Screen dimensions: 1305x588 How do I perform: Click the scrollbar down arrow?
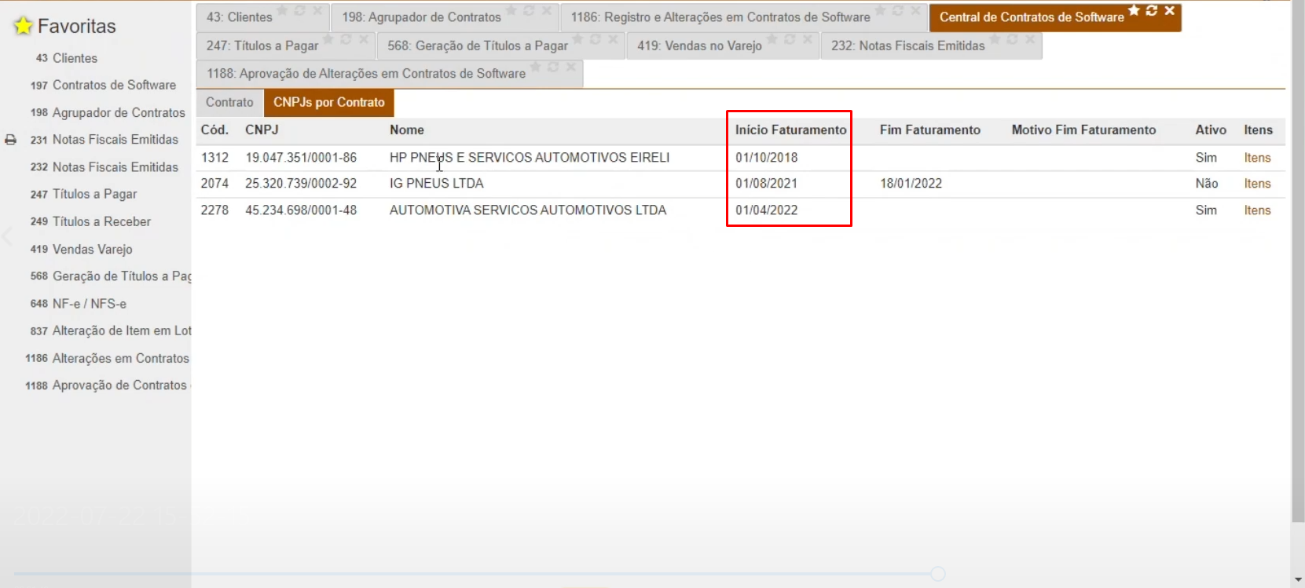point(1298,580)
